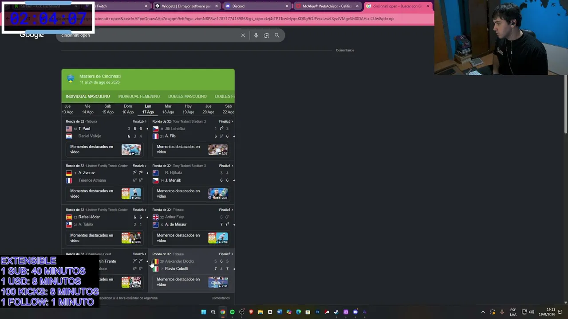Expand Finalizó for Hijikata vs Mensik match
The width and height of the screenshot is (568, 319).
tap(226, 166)
